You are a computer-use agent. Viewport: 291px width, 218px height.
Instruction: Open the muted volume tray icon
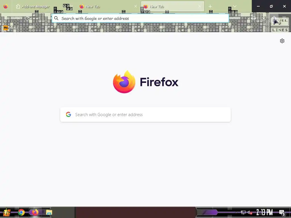coord(250,212)
